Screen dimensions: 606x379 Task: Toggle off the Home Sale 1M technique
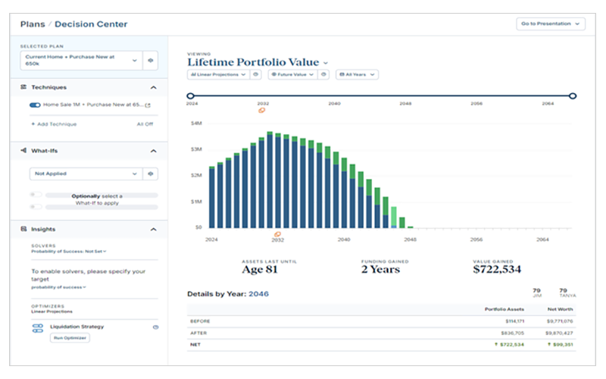35,105
